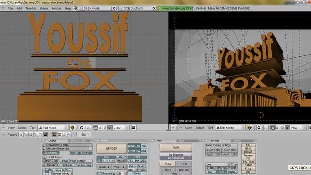
Task: Open the Panels menu in buttons window
Action: tap(12, 135)
